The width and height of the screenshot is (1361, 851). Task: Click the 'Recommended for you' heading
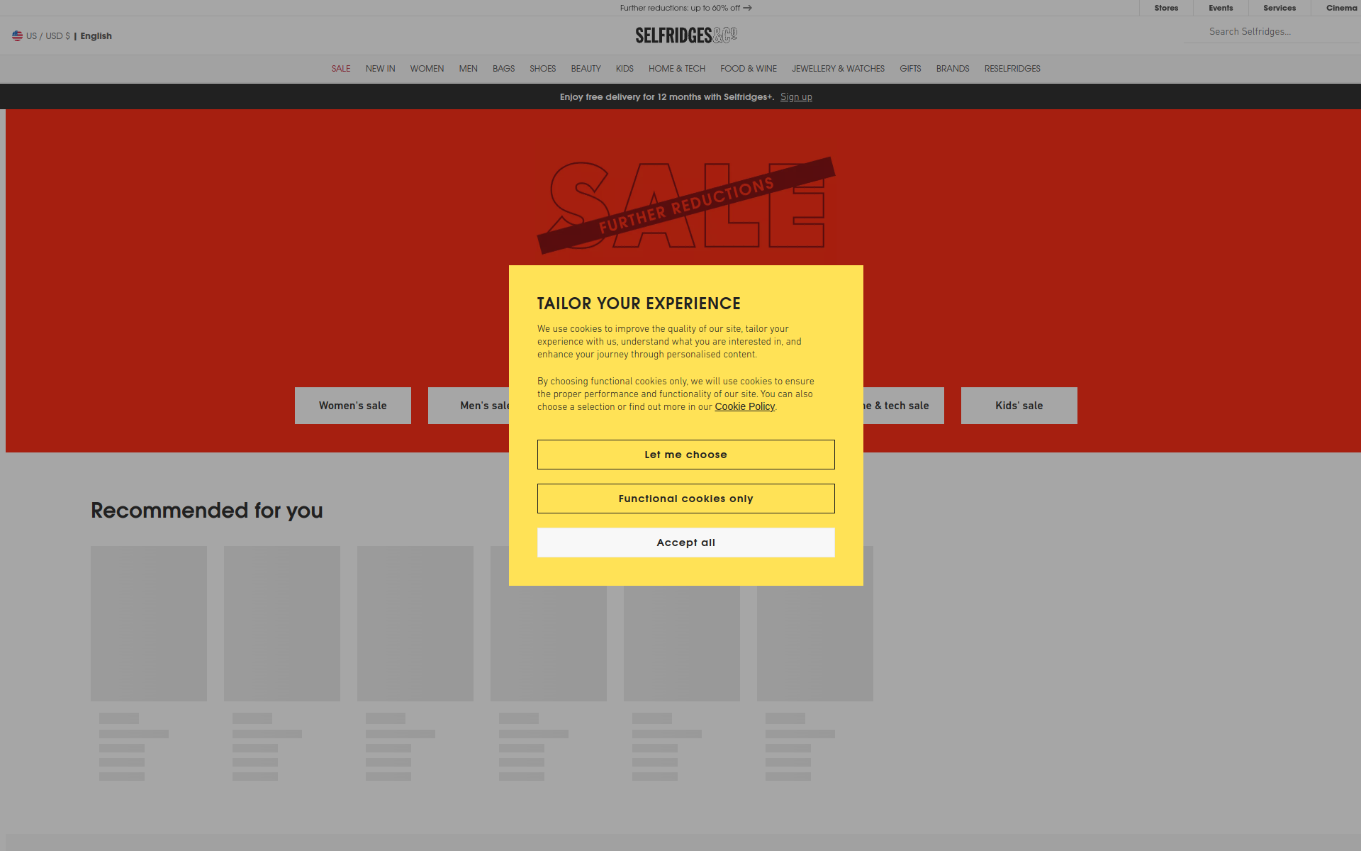(x=207, y=511)
